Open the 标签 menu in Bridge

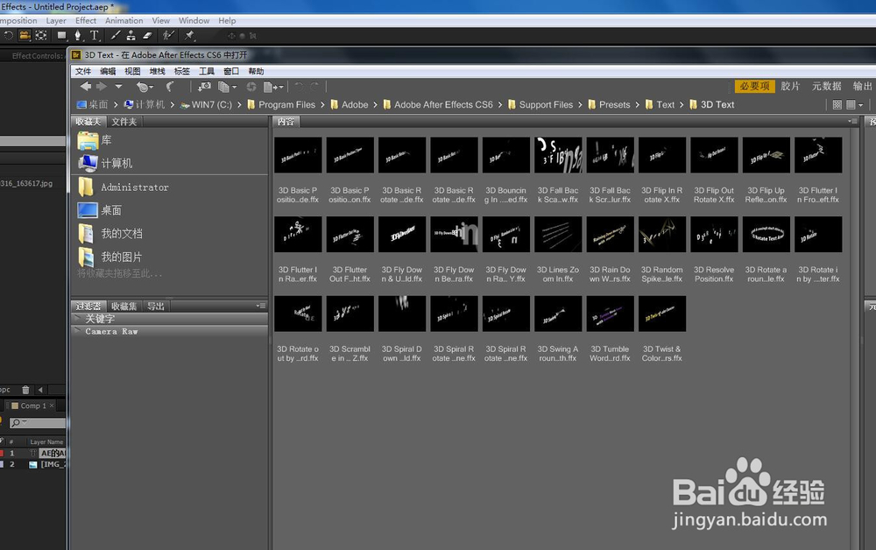pos(182,72)
